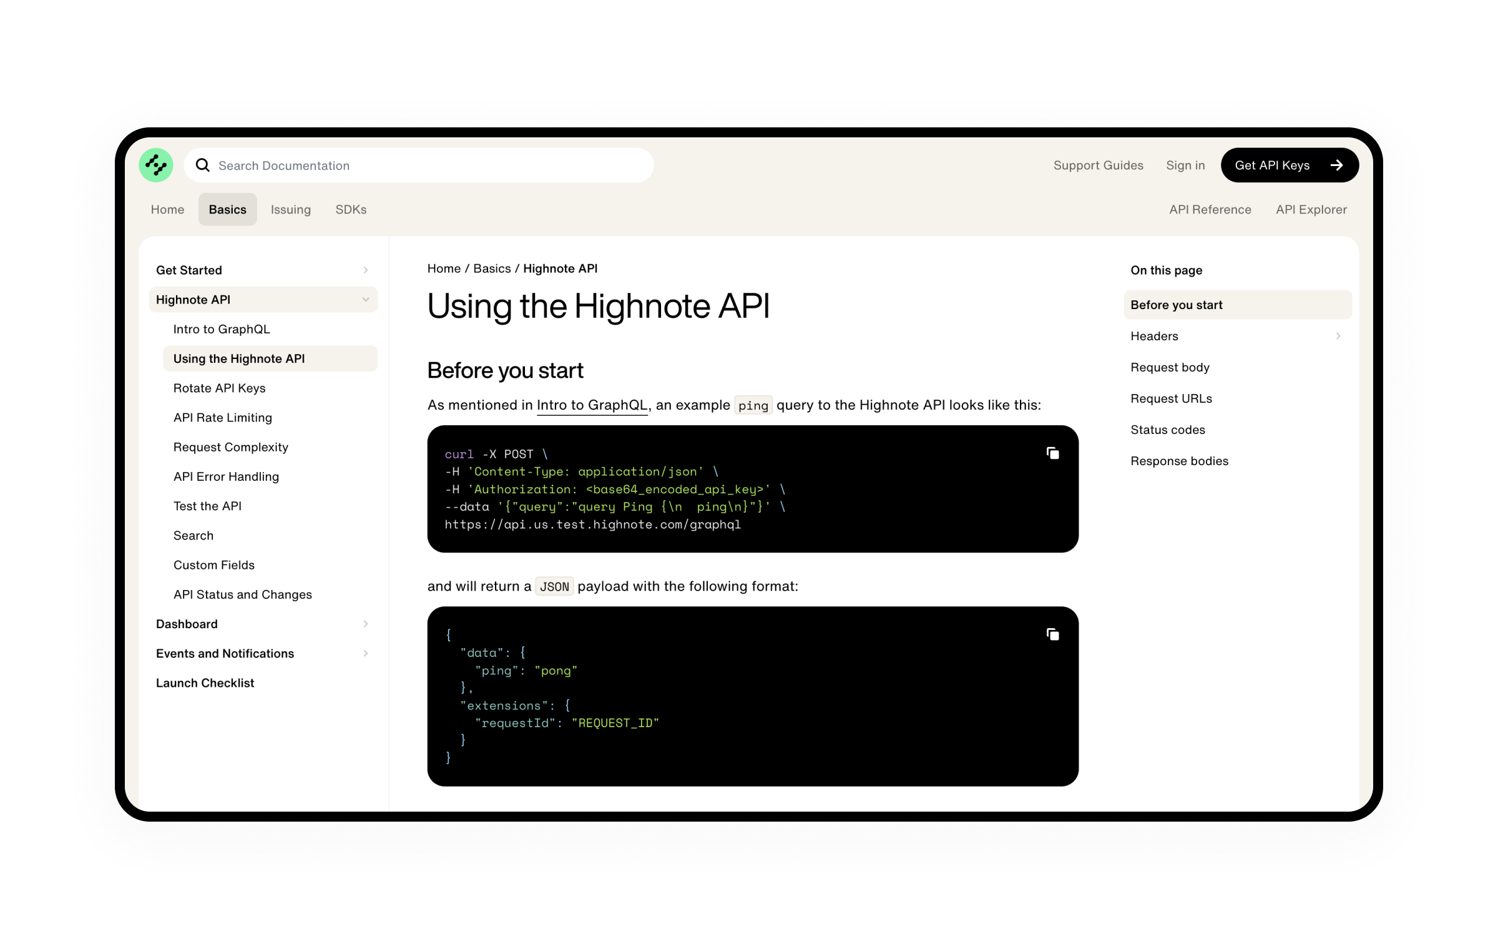Click the Highnote green logo icon

tap(156, 165)
